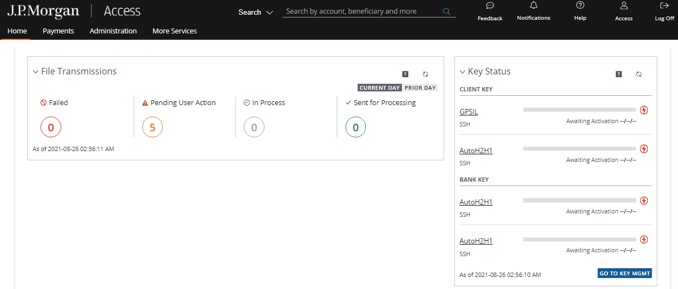Click the Feedback speech bubble icon
This screenshot has width=678, height=289.
490,6
